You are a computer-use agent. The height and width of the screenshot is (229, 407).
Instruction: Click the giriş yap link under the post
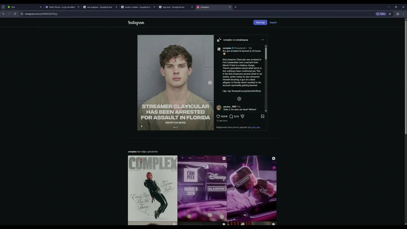256,127
